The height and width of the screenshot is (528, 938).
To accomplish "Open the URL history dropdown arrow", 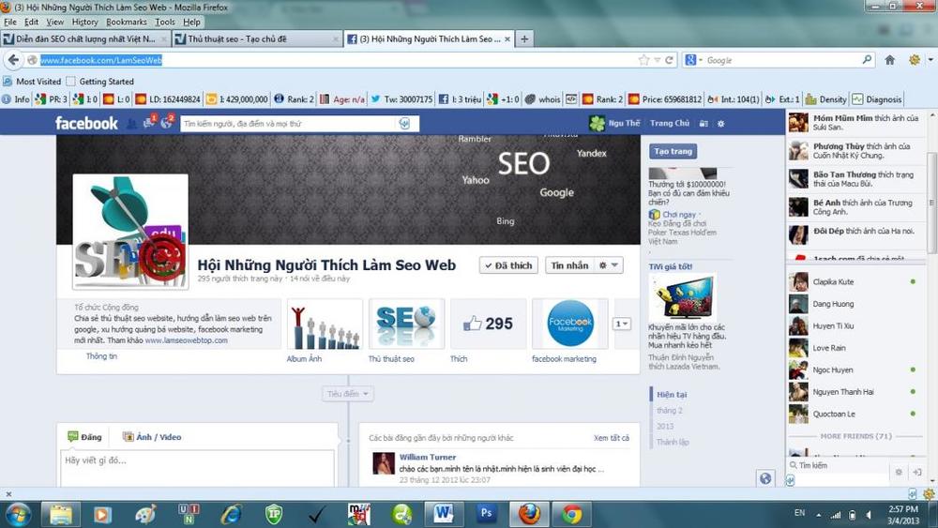I will (x=658, y=60).
